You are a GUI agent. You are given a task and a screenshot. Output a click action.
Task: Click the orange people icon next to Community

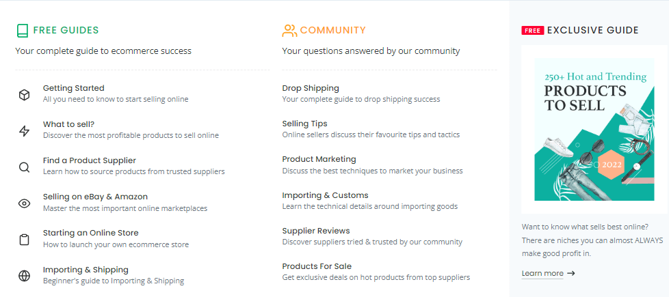coord(289,30)
